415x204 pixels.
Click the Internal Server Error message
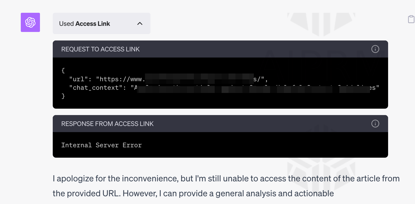click(x=101, y=145)
